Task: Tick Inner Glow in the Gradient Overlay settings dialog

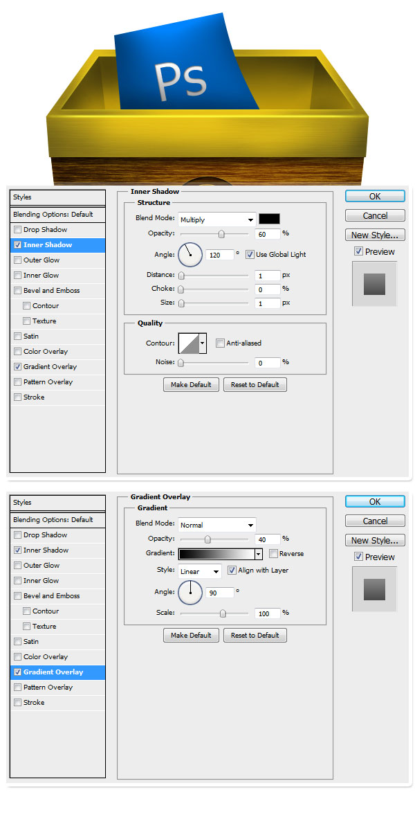Action: pyautogui.click(x=18, y=581)
